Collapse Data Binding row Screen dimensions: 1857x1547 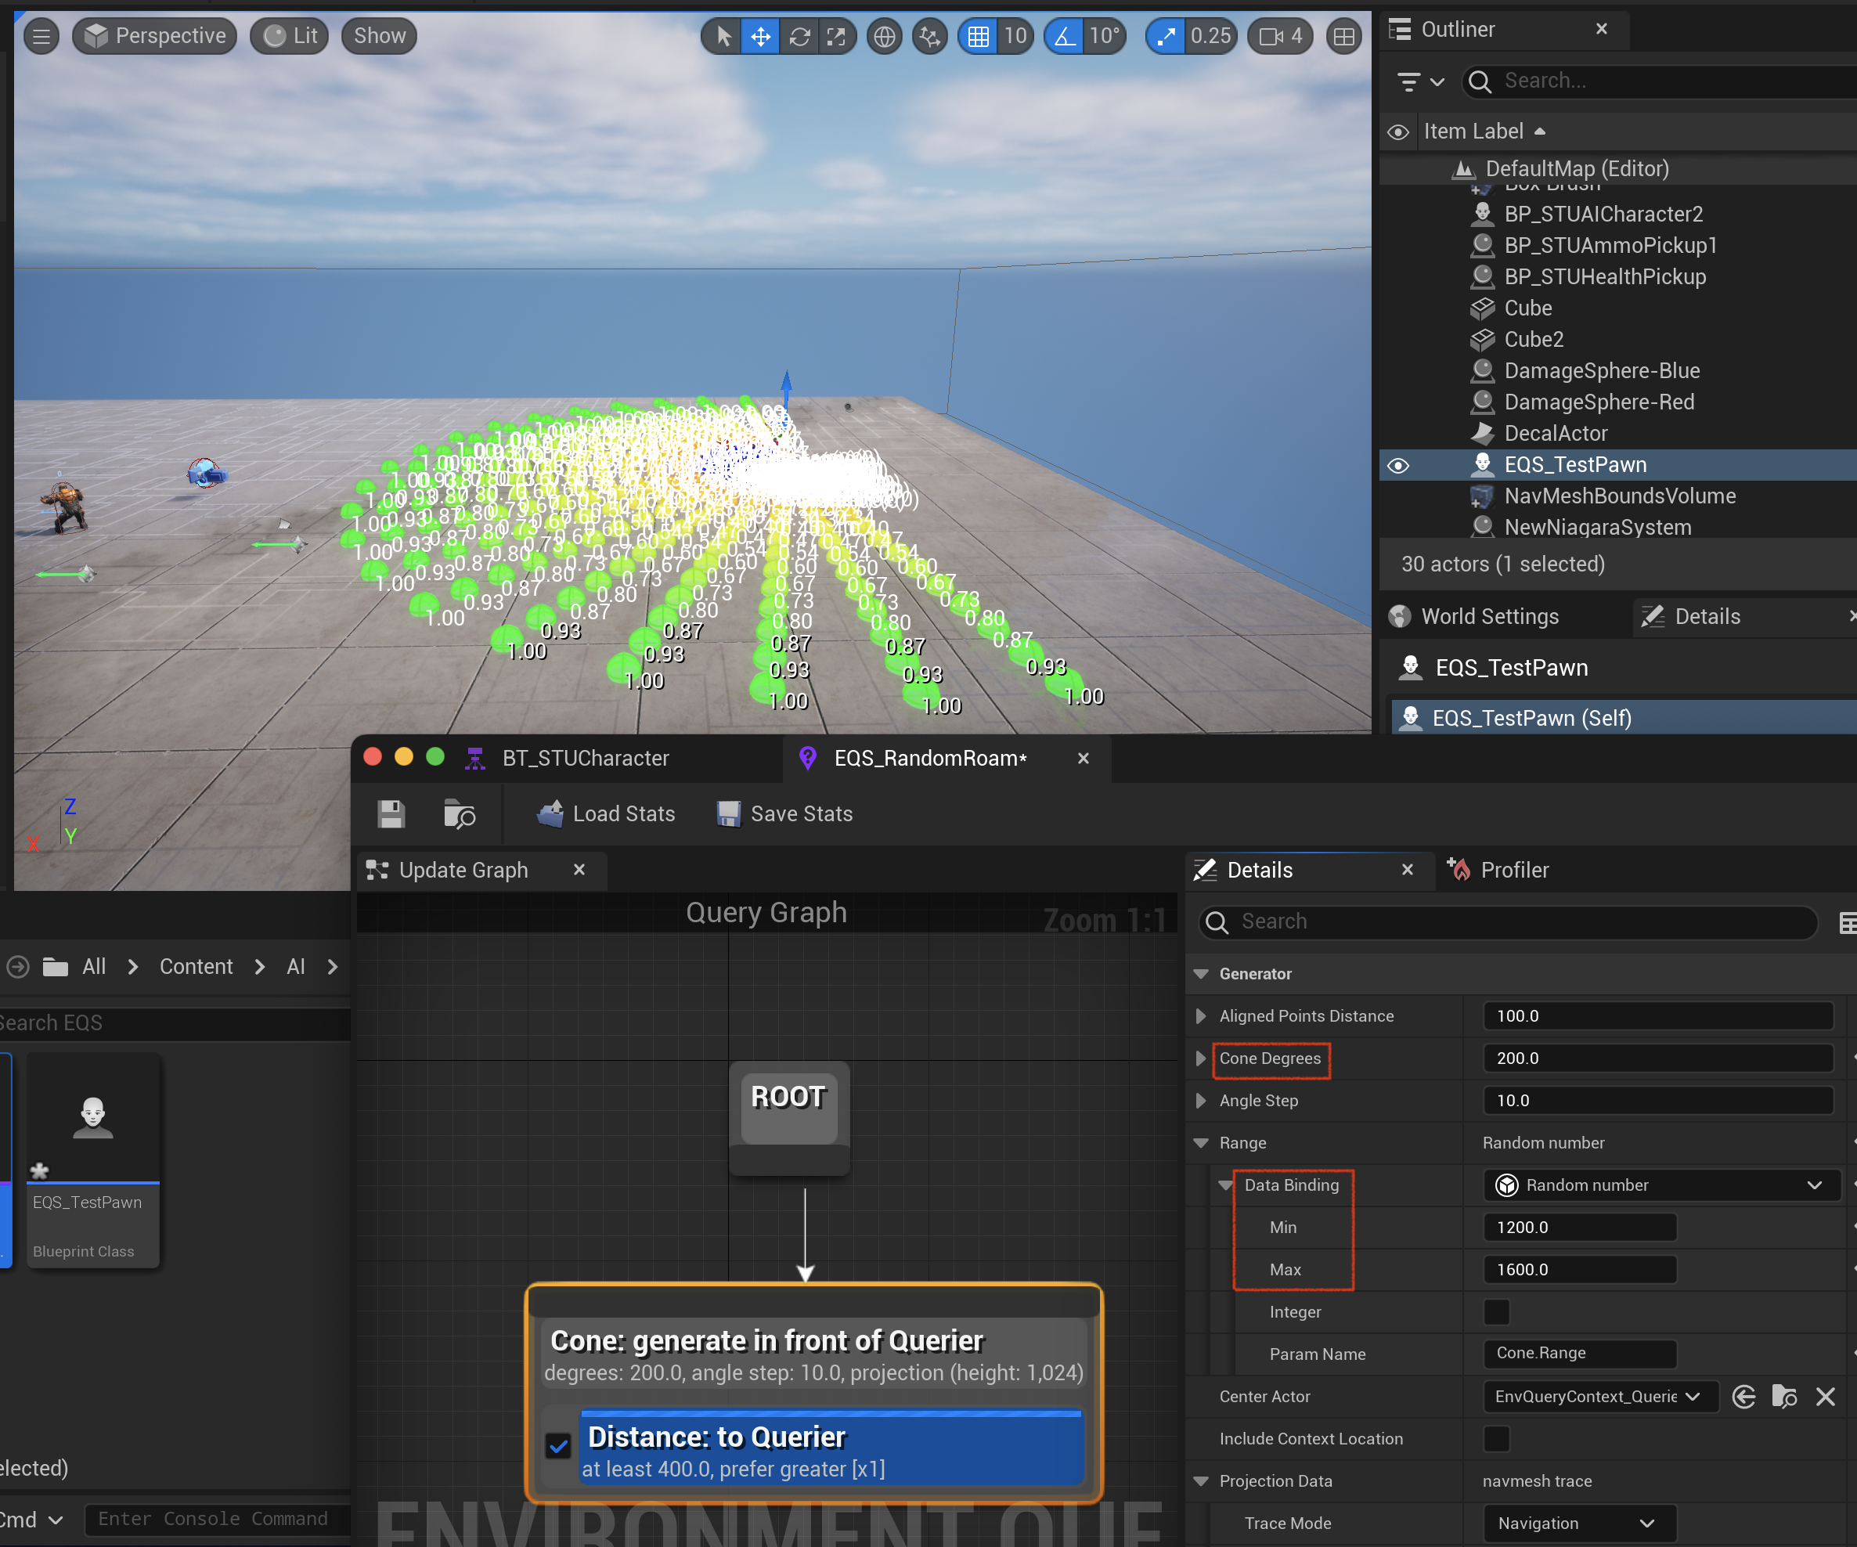(x=1226, y=1185)
